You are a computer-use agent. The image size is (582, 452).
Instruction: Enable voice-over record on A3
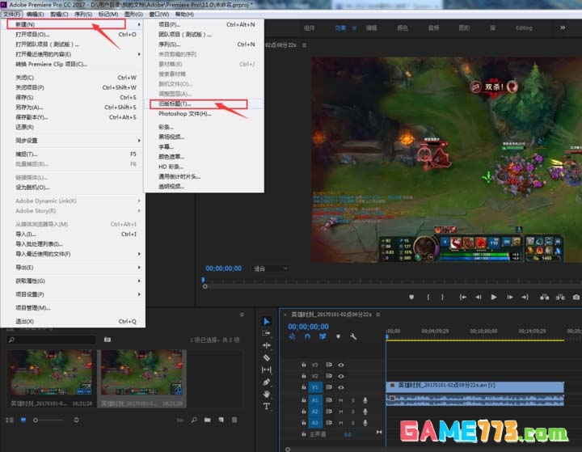point(365,423)
